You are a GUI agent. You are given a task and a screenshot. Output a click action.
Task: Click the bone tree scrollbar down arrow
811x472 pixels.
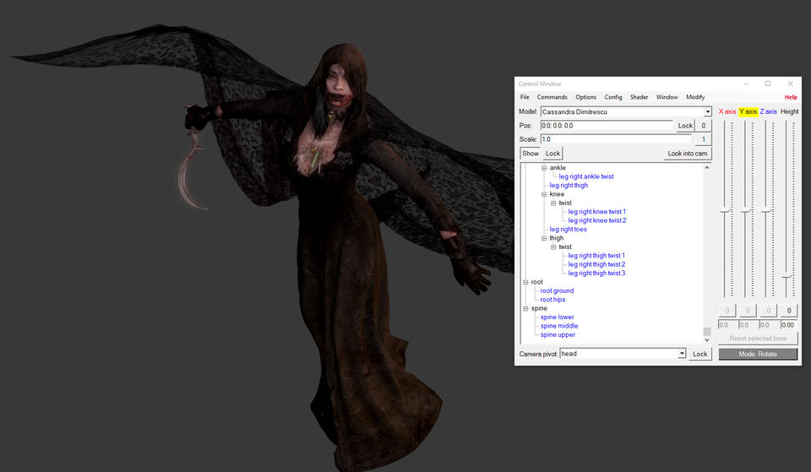pyautogui.click(x=707, y=340)
